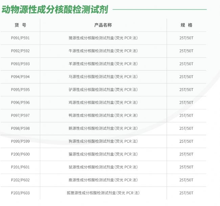Click item code P201/P601
The height and width of the screenshot is (206, 220).
coord(20,167)
